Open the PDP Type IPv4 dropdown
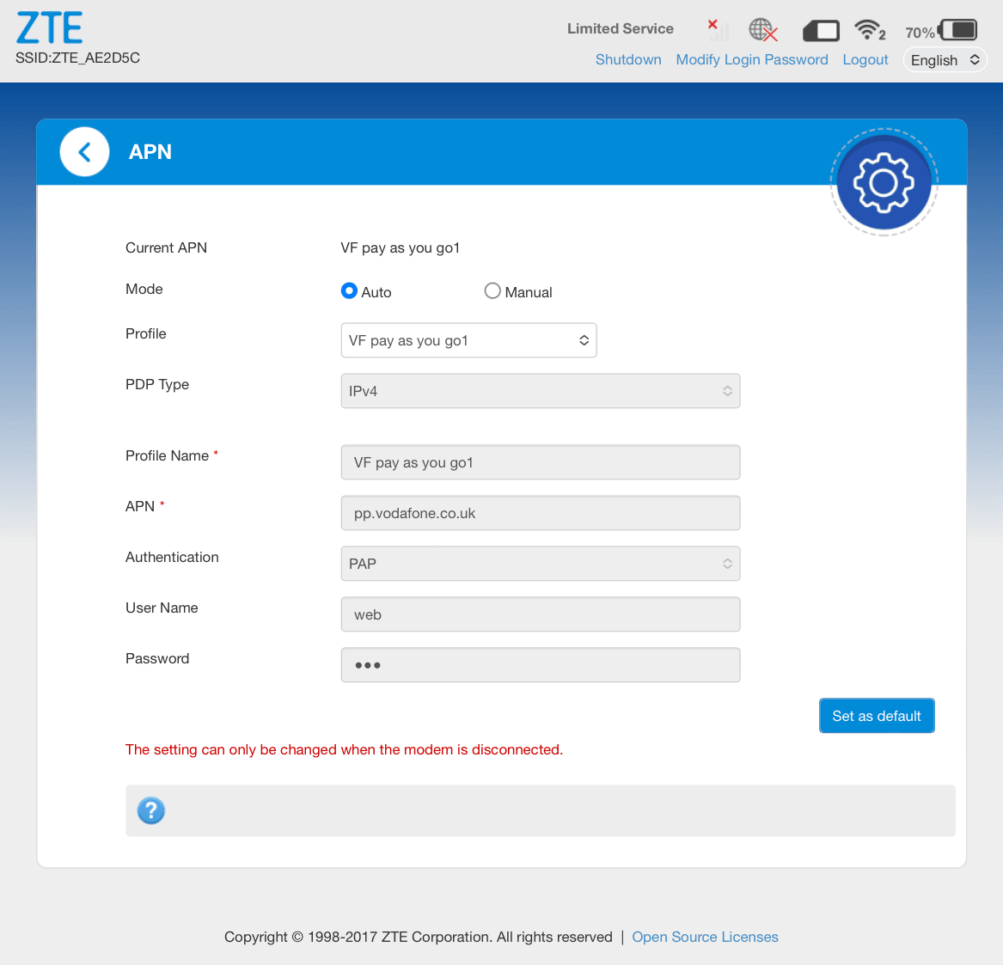This screenshot has height=965, width=1003. 541,391
